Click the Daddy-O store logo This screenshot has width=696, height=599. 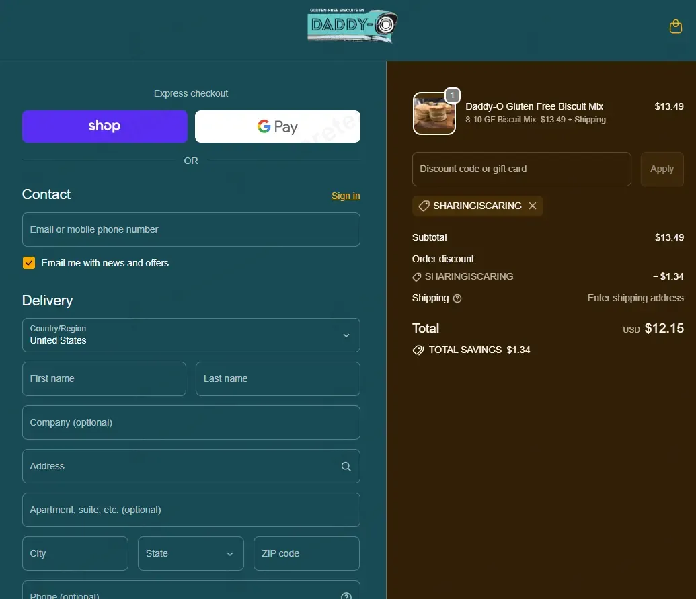[352, 26]
